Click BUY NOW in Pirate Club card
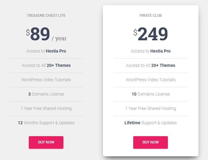The height and width of the screenshot is (160, 208). click(x=150, y=142)
